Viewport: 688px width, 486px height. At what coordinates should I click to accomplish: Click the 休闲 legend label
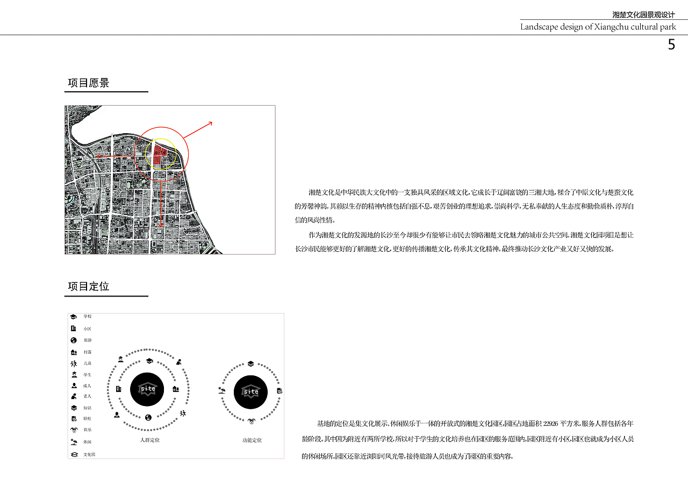pyautogui.click(x=88, y=442)
